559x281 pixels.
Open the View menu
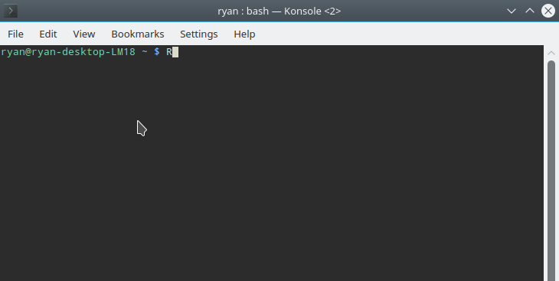tap(84, 34)
